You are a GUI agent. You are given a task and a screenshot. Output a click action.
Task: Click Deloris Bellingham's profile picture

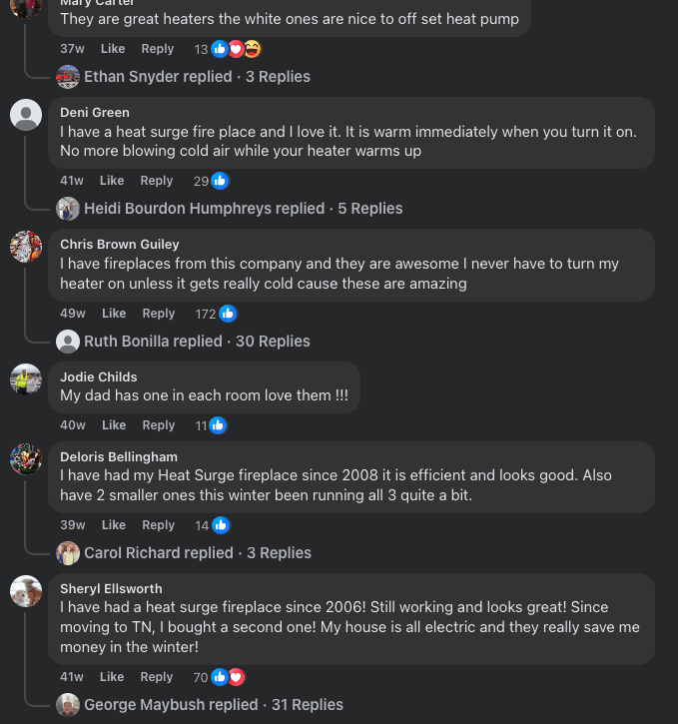click(x=26, y=459)
